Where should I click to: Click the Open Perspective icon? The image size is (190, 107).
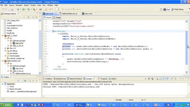161,10
